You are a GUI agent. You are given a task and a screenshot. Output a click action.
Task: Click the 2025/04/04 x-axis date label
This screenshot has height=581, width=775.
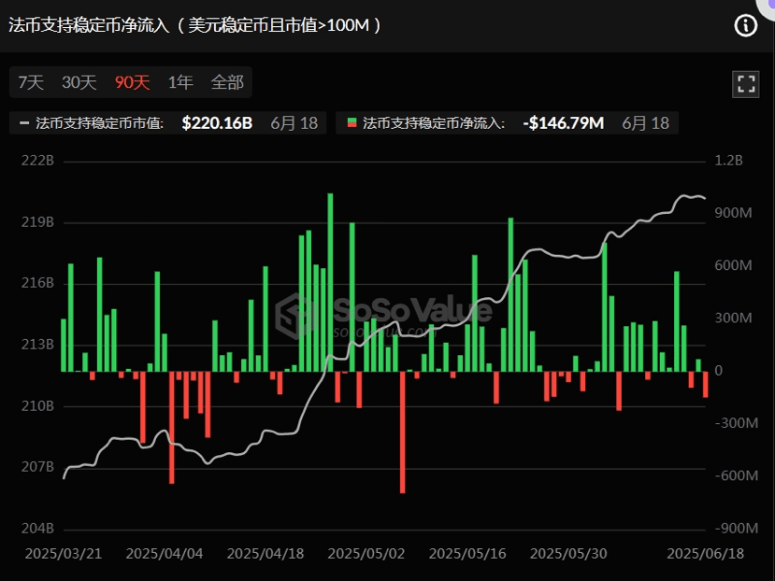[165, 553]
